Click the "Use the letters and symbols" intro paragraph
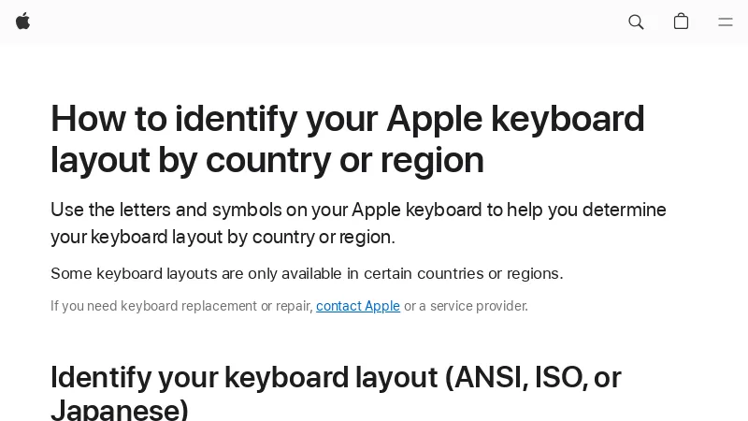This screenshot has width=748, height=421. pos(358,210)
